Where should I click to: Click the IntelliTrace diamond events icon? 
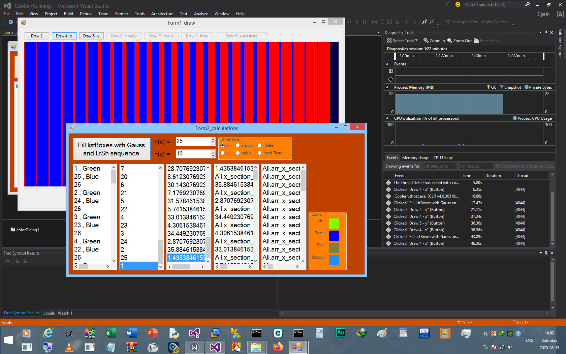(x=391, y=79)
